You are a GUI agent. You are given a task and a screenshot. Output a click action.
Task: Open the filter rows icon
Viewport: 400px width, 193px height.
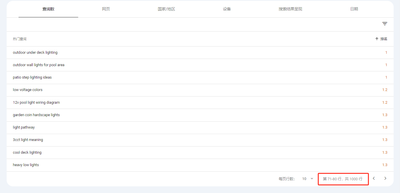(x=385, y=24)
